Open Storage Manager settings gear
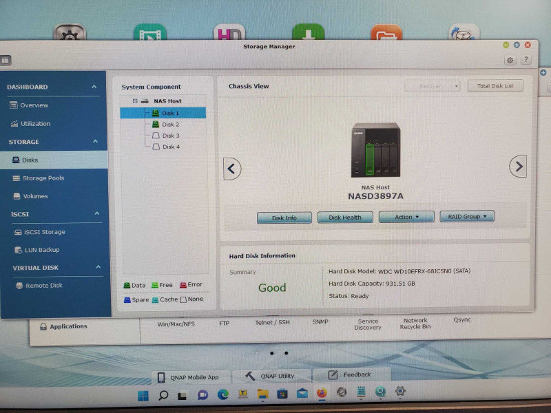This screenshot has width=551, height=413. (510, 61)
